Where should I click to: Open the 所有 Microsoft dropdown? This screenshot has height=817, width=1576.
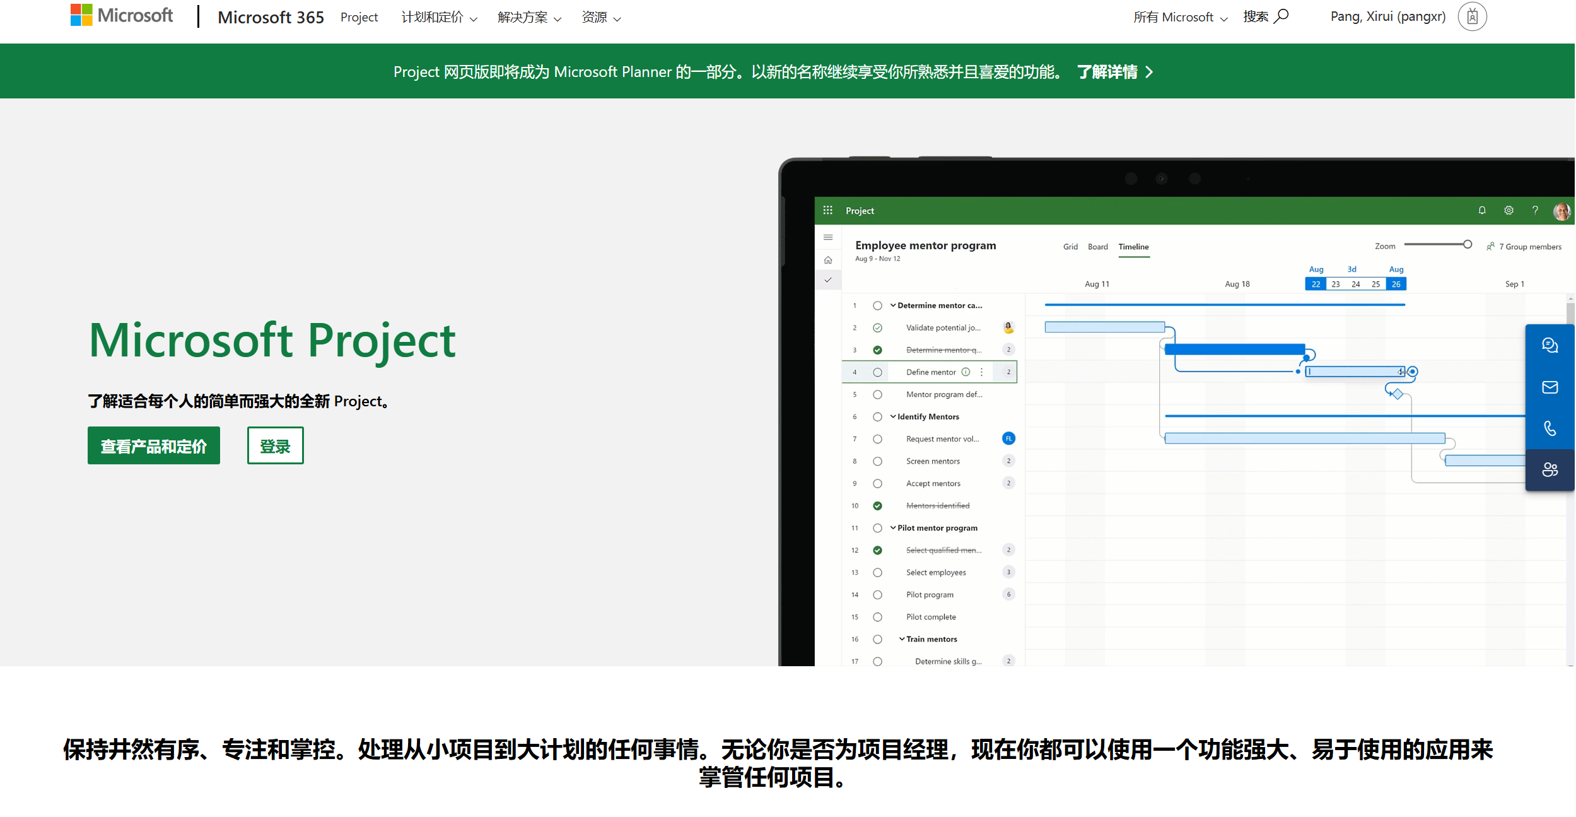(x=1181, y=17)
